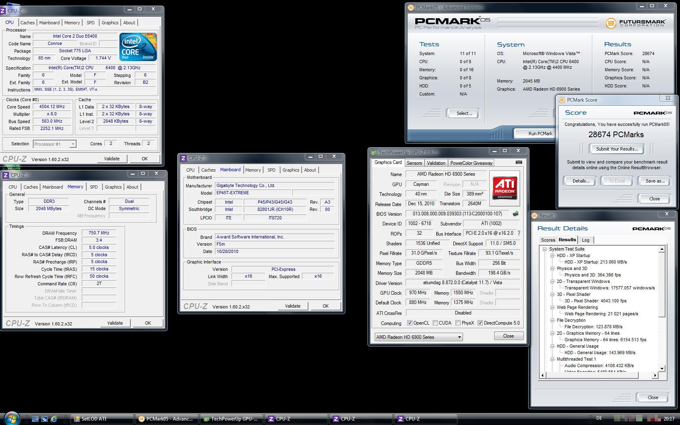
Task: Click the DRAM Frequency value 750.7 MHz
Action: [99, 233]
